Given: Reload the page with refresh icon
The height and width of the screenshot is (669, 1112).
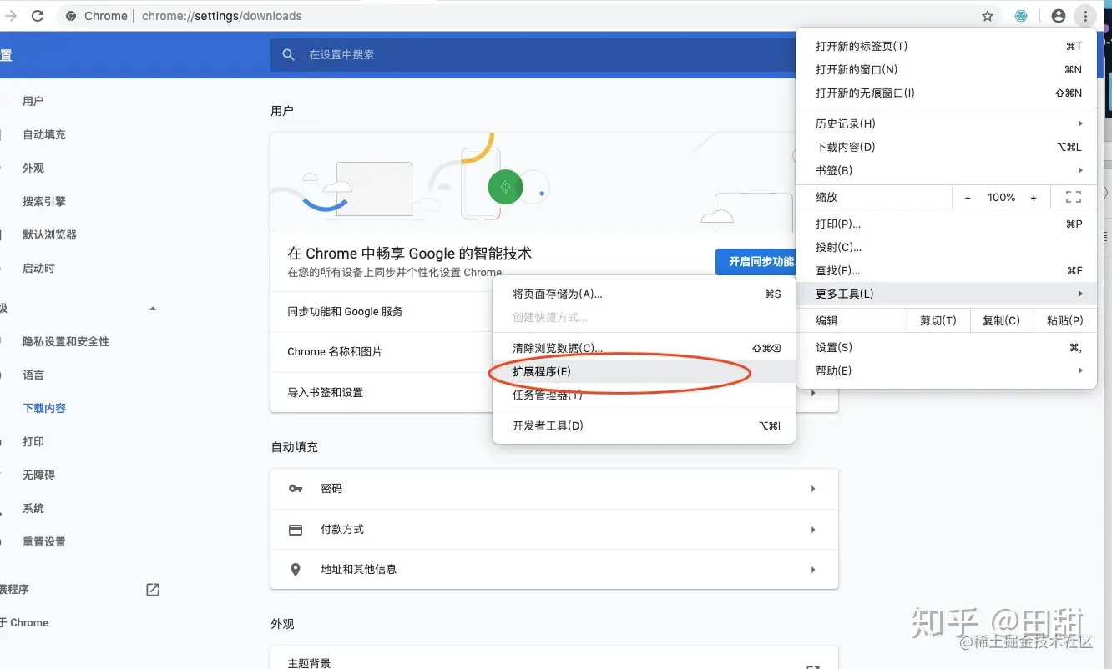Looking at the screenshot, I should point(38,16).
